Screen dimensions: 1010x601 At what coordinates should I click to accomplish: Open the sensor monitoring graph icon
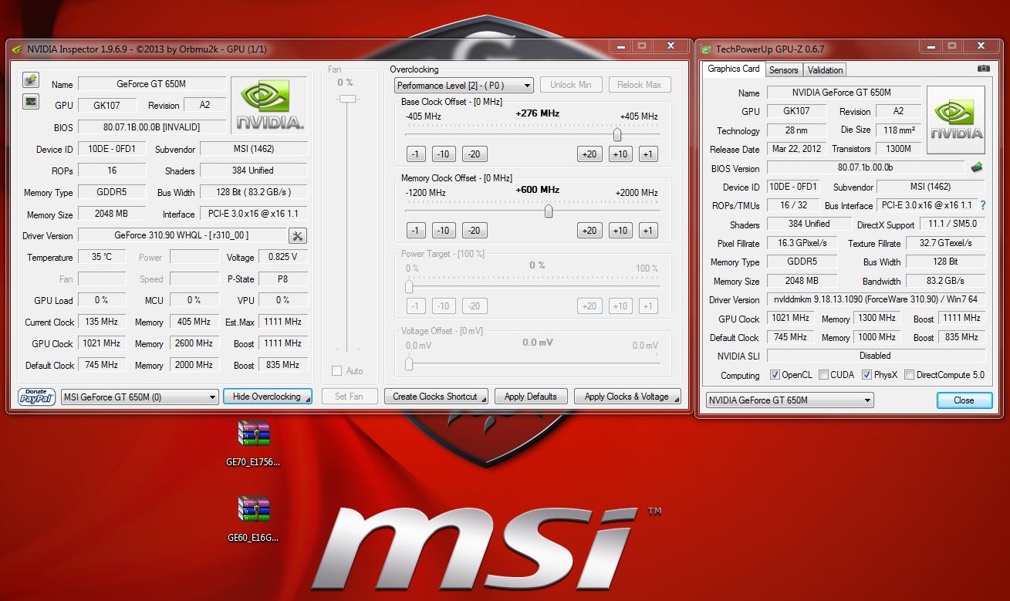click(31, 101)
